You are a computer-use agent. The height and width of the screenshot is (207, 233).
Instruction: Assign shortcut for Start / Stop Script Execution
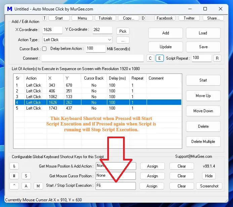152,186
